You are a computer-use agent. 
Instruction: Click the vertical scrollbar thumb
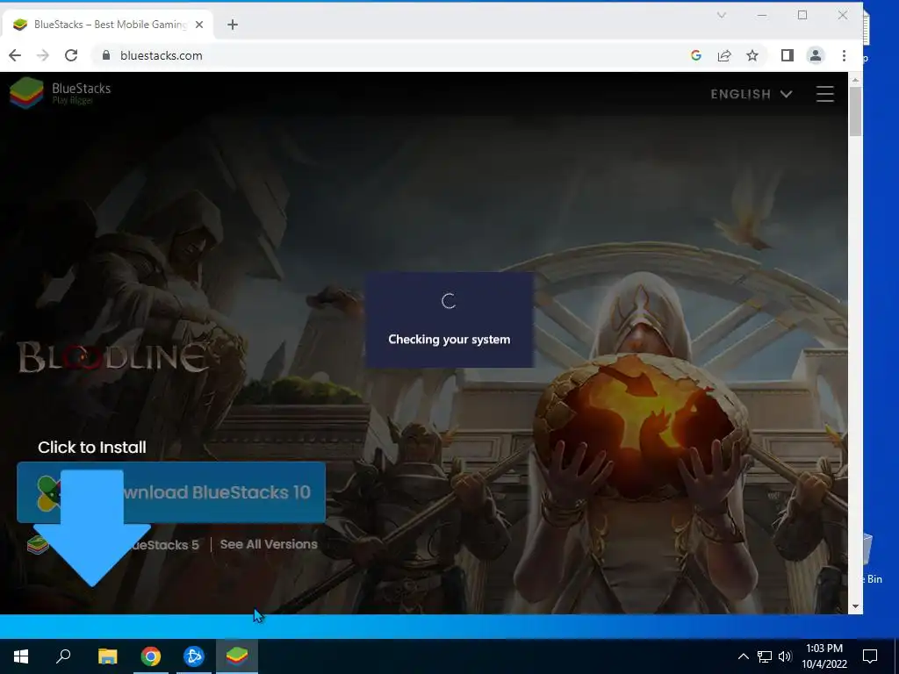point(855,111)
